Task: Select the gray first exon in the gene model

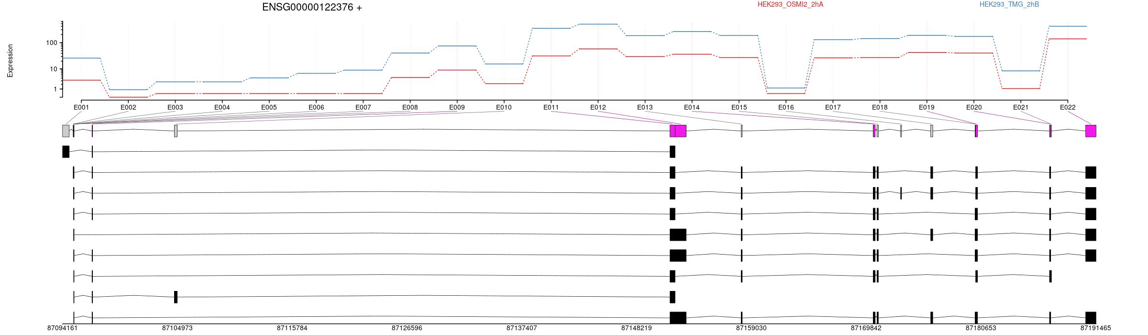Action: pos(66,131)
